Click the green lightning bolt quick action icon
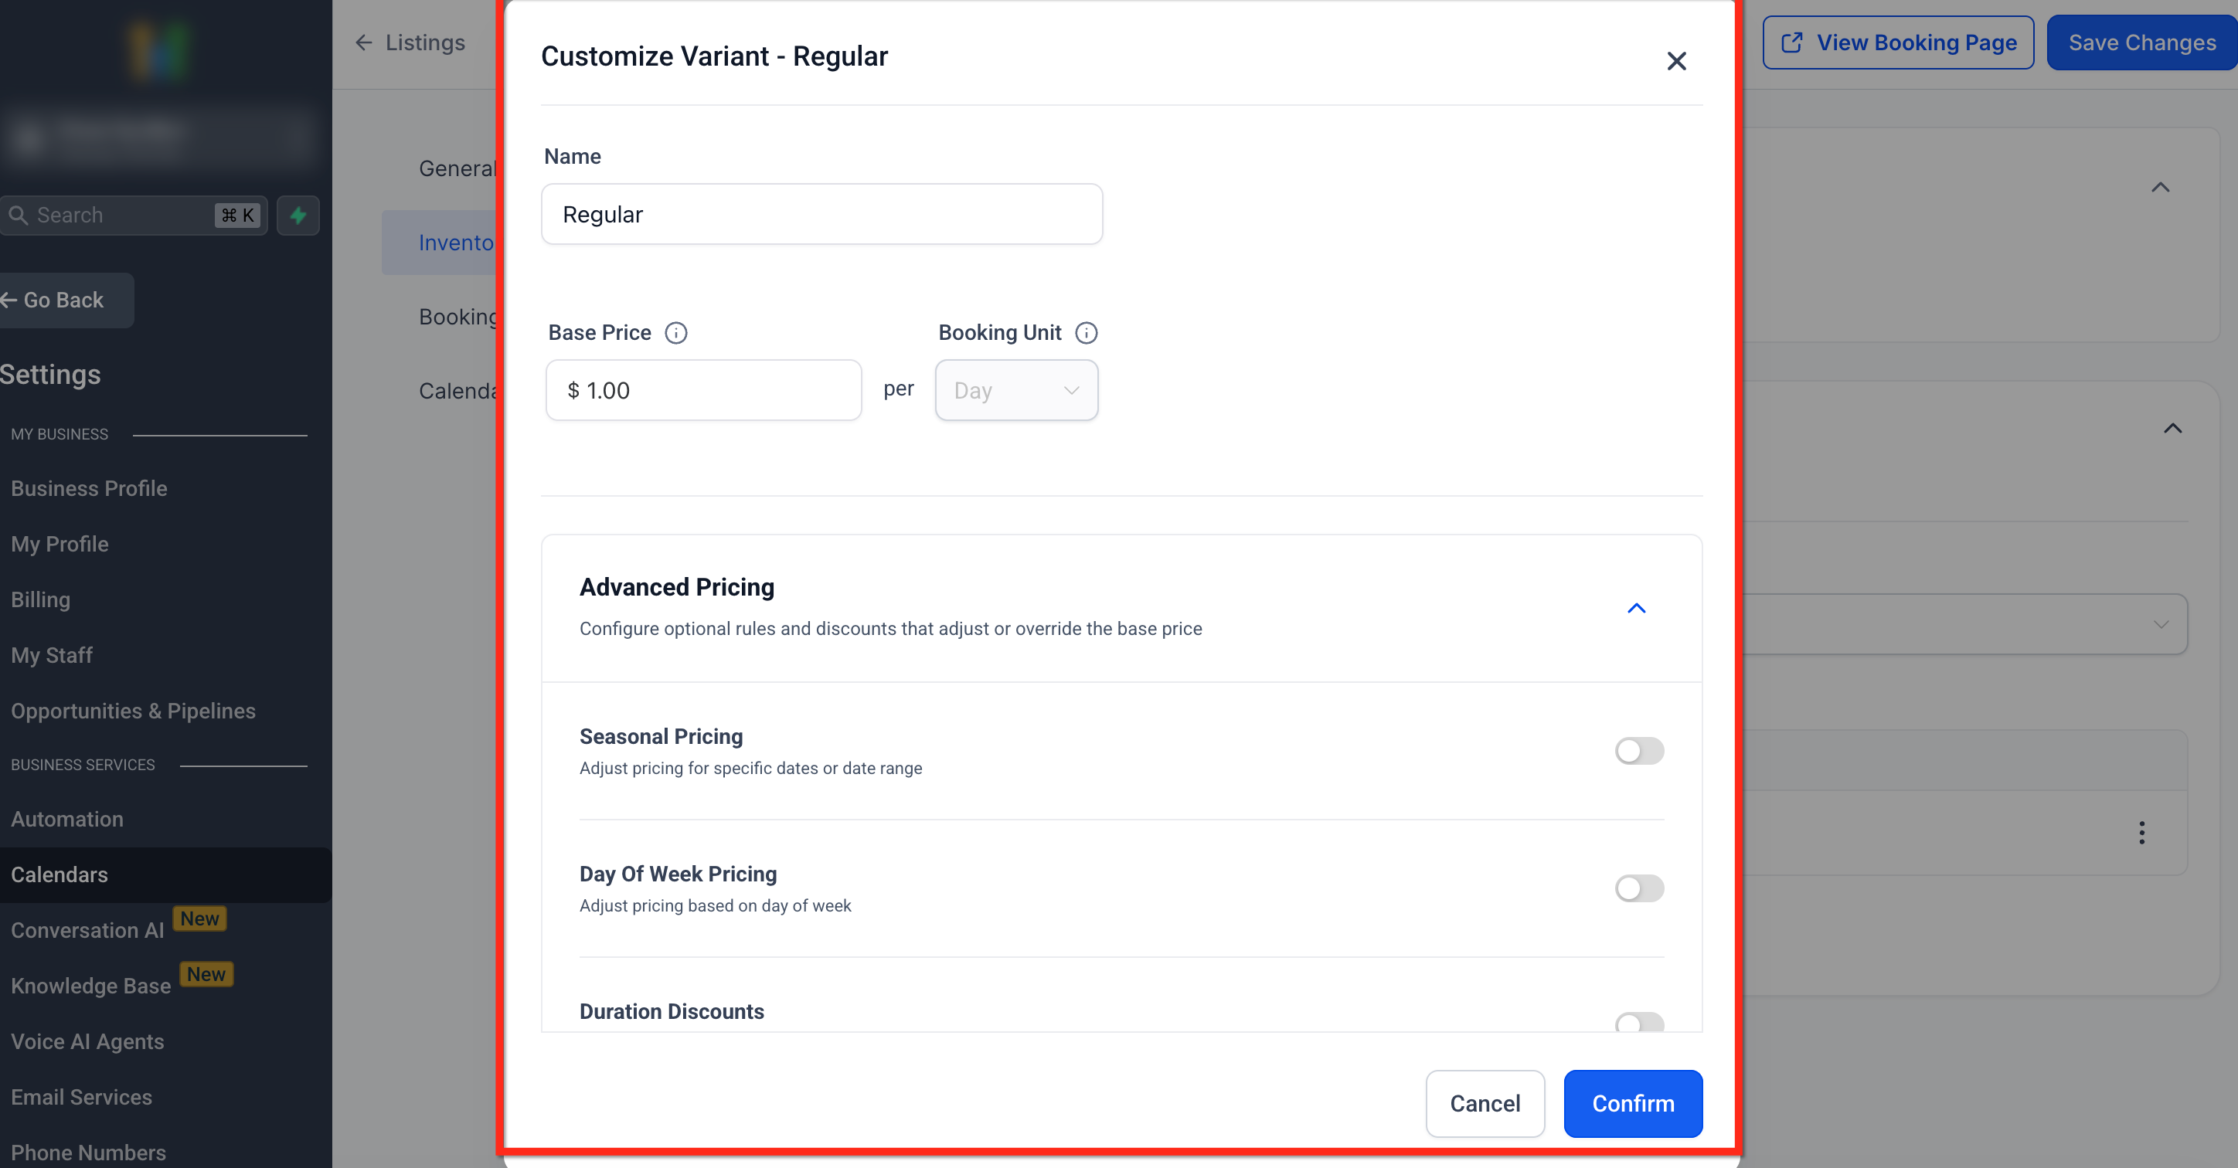Screen dimensions: 2238x1168 pos(298,215)
